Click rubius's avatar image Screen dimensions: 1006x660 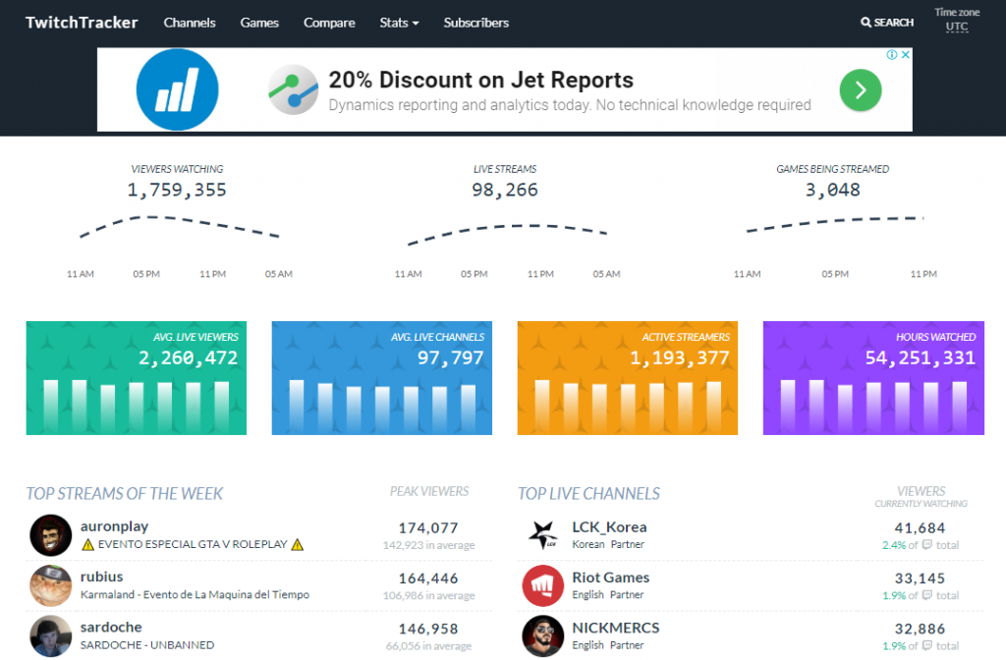(x=51, y=585)
